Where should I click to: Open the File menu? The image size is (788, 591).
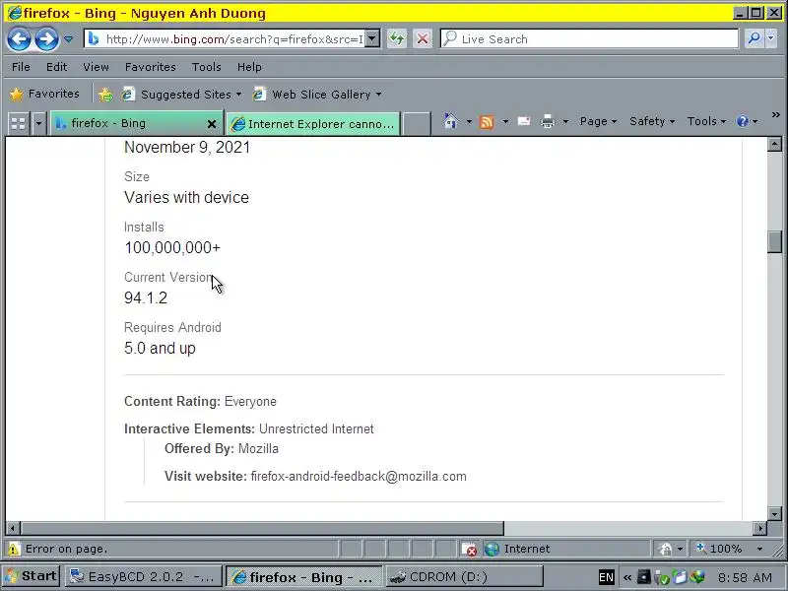pos(21,67)
